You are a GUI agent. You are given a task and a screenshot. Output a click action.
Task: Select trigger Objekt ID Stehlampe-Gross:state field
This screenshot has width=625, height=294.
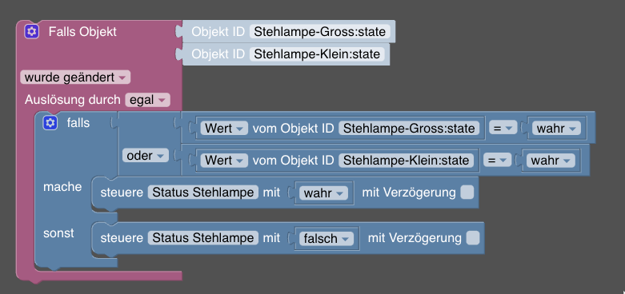pyautogui.click(x=320, y=31)
